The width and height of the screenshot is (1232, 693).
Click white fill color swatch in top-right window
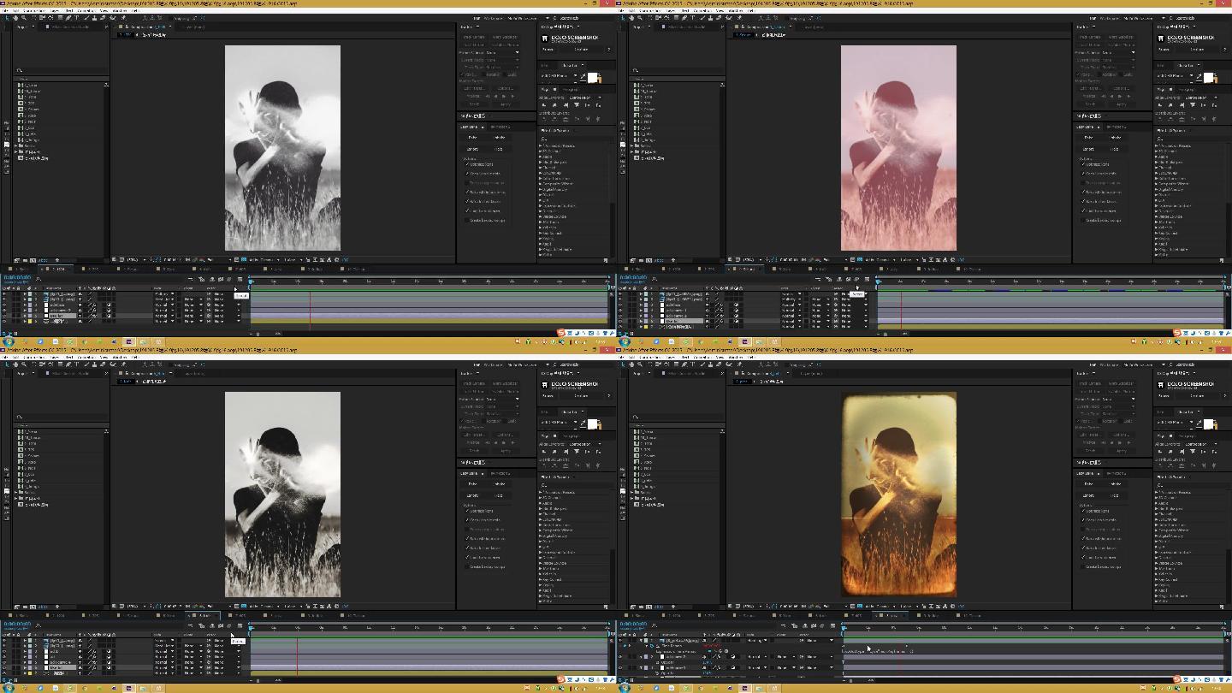(1209, 78)
